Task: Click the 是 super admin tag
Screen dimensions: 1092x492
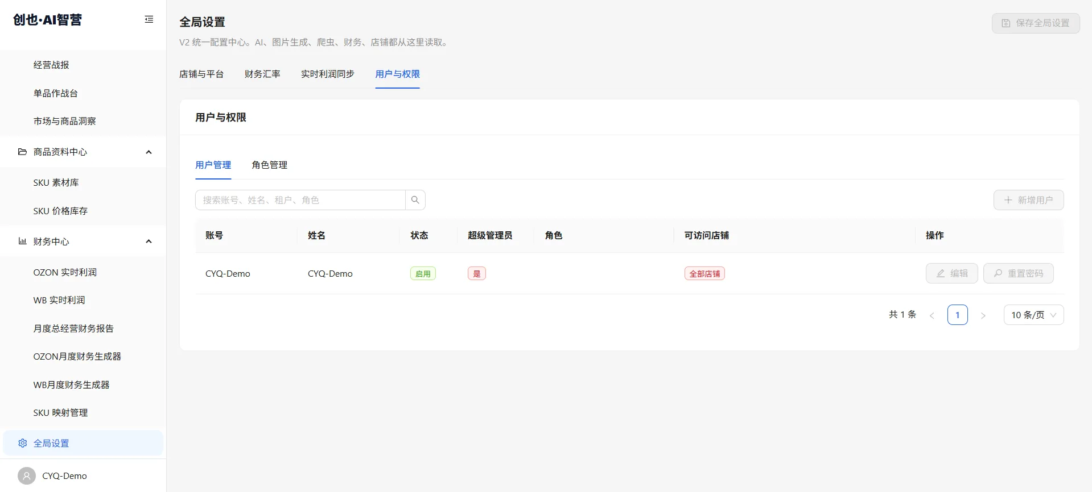Action: tap(477, 273)
